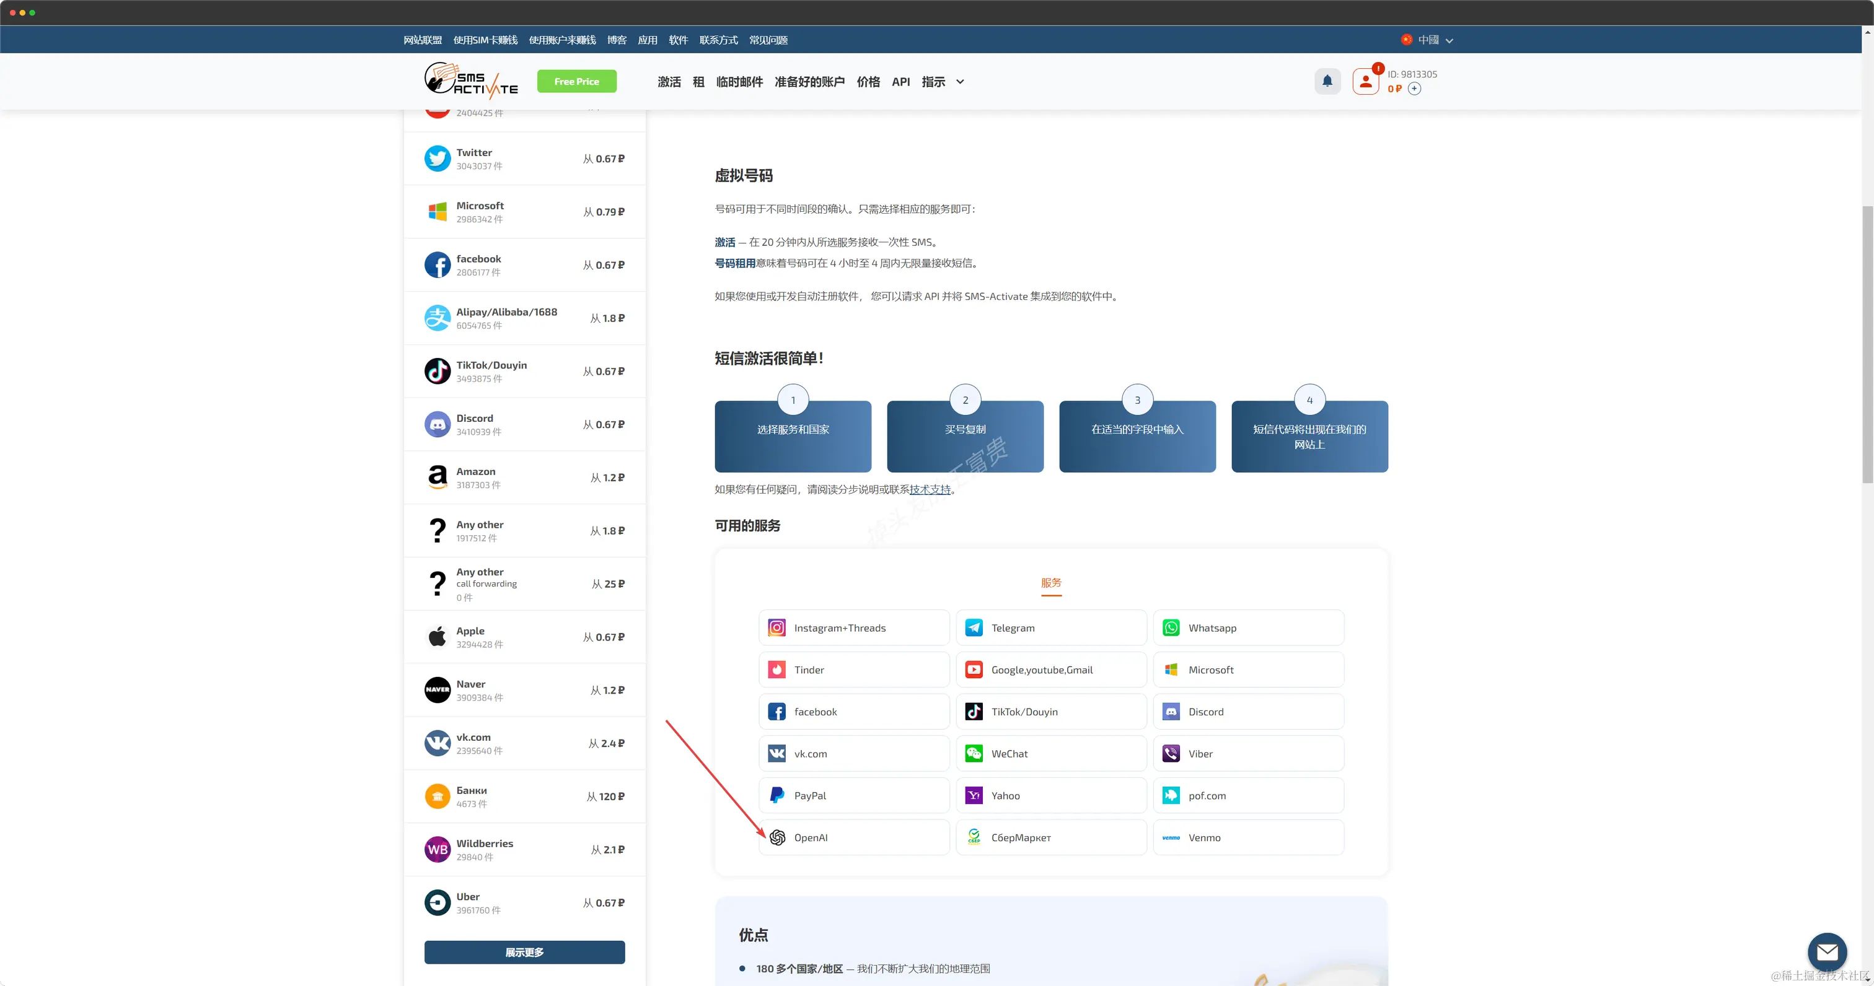Open 博客 in the top bar

(616, 40)
